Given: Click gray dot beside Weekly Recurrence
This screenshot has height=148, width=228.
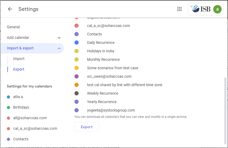Looking at the screenshot, I should 77,93.
